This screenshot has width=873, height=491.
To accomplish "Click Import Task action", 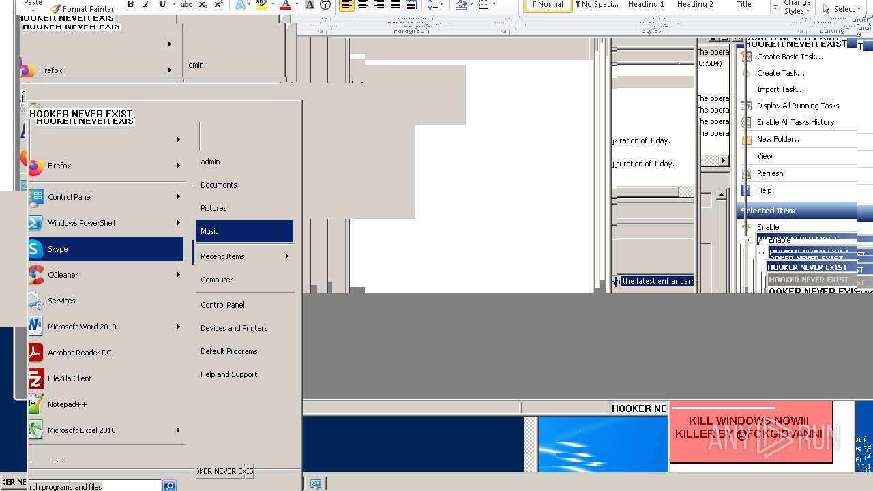I will coord(780,89).
